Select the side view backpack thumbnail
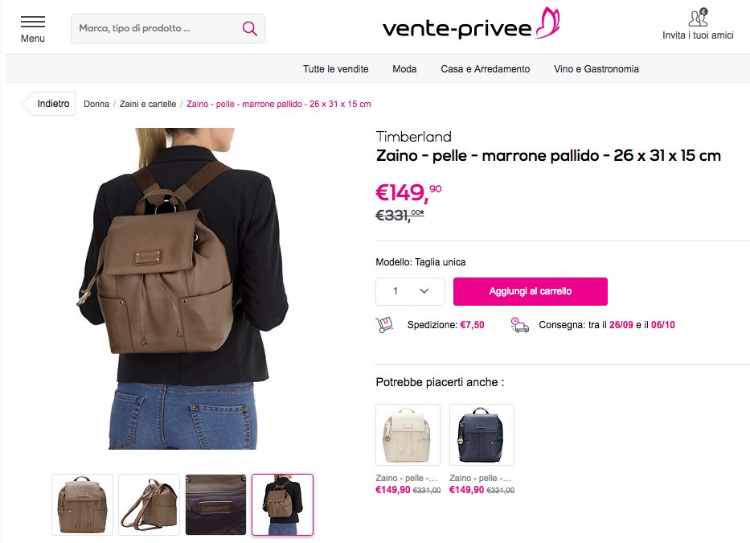Image resolution: width=750 pixels, height=543 pixels. [150, 504]
